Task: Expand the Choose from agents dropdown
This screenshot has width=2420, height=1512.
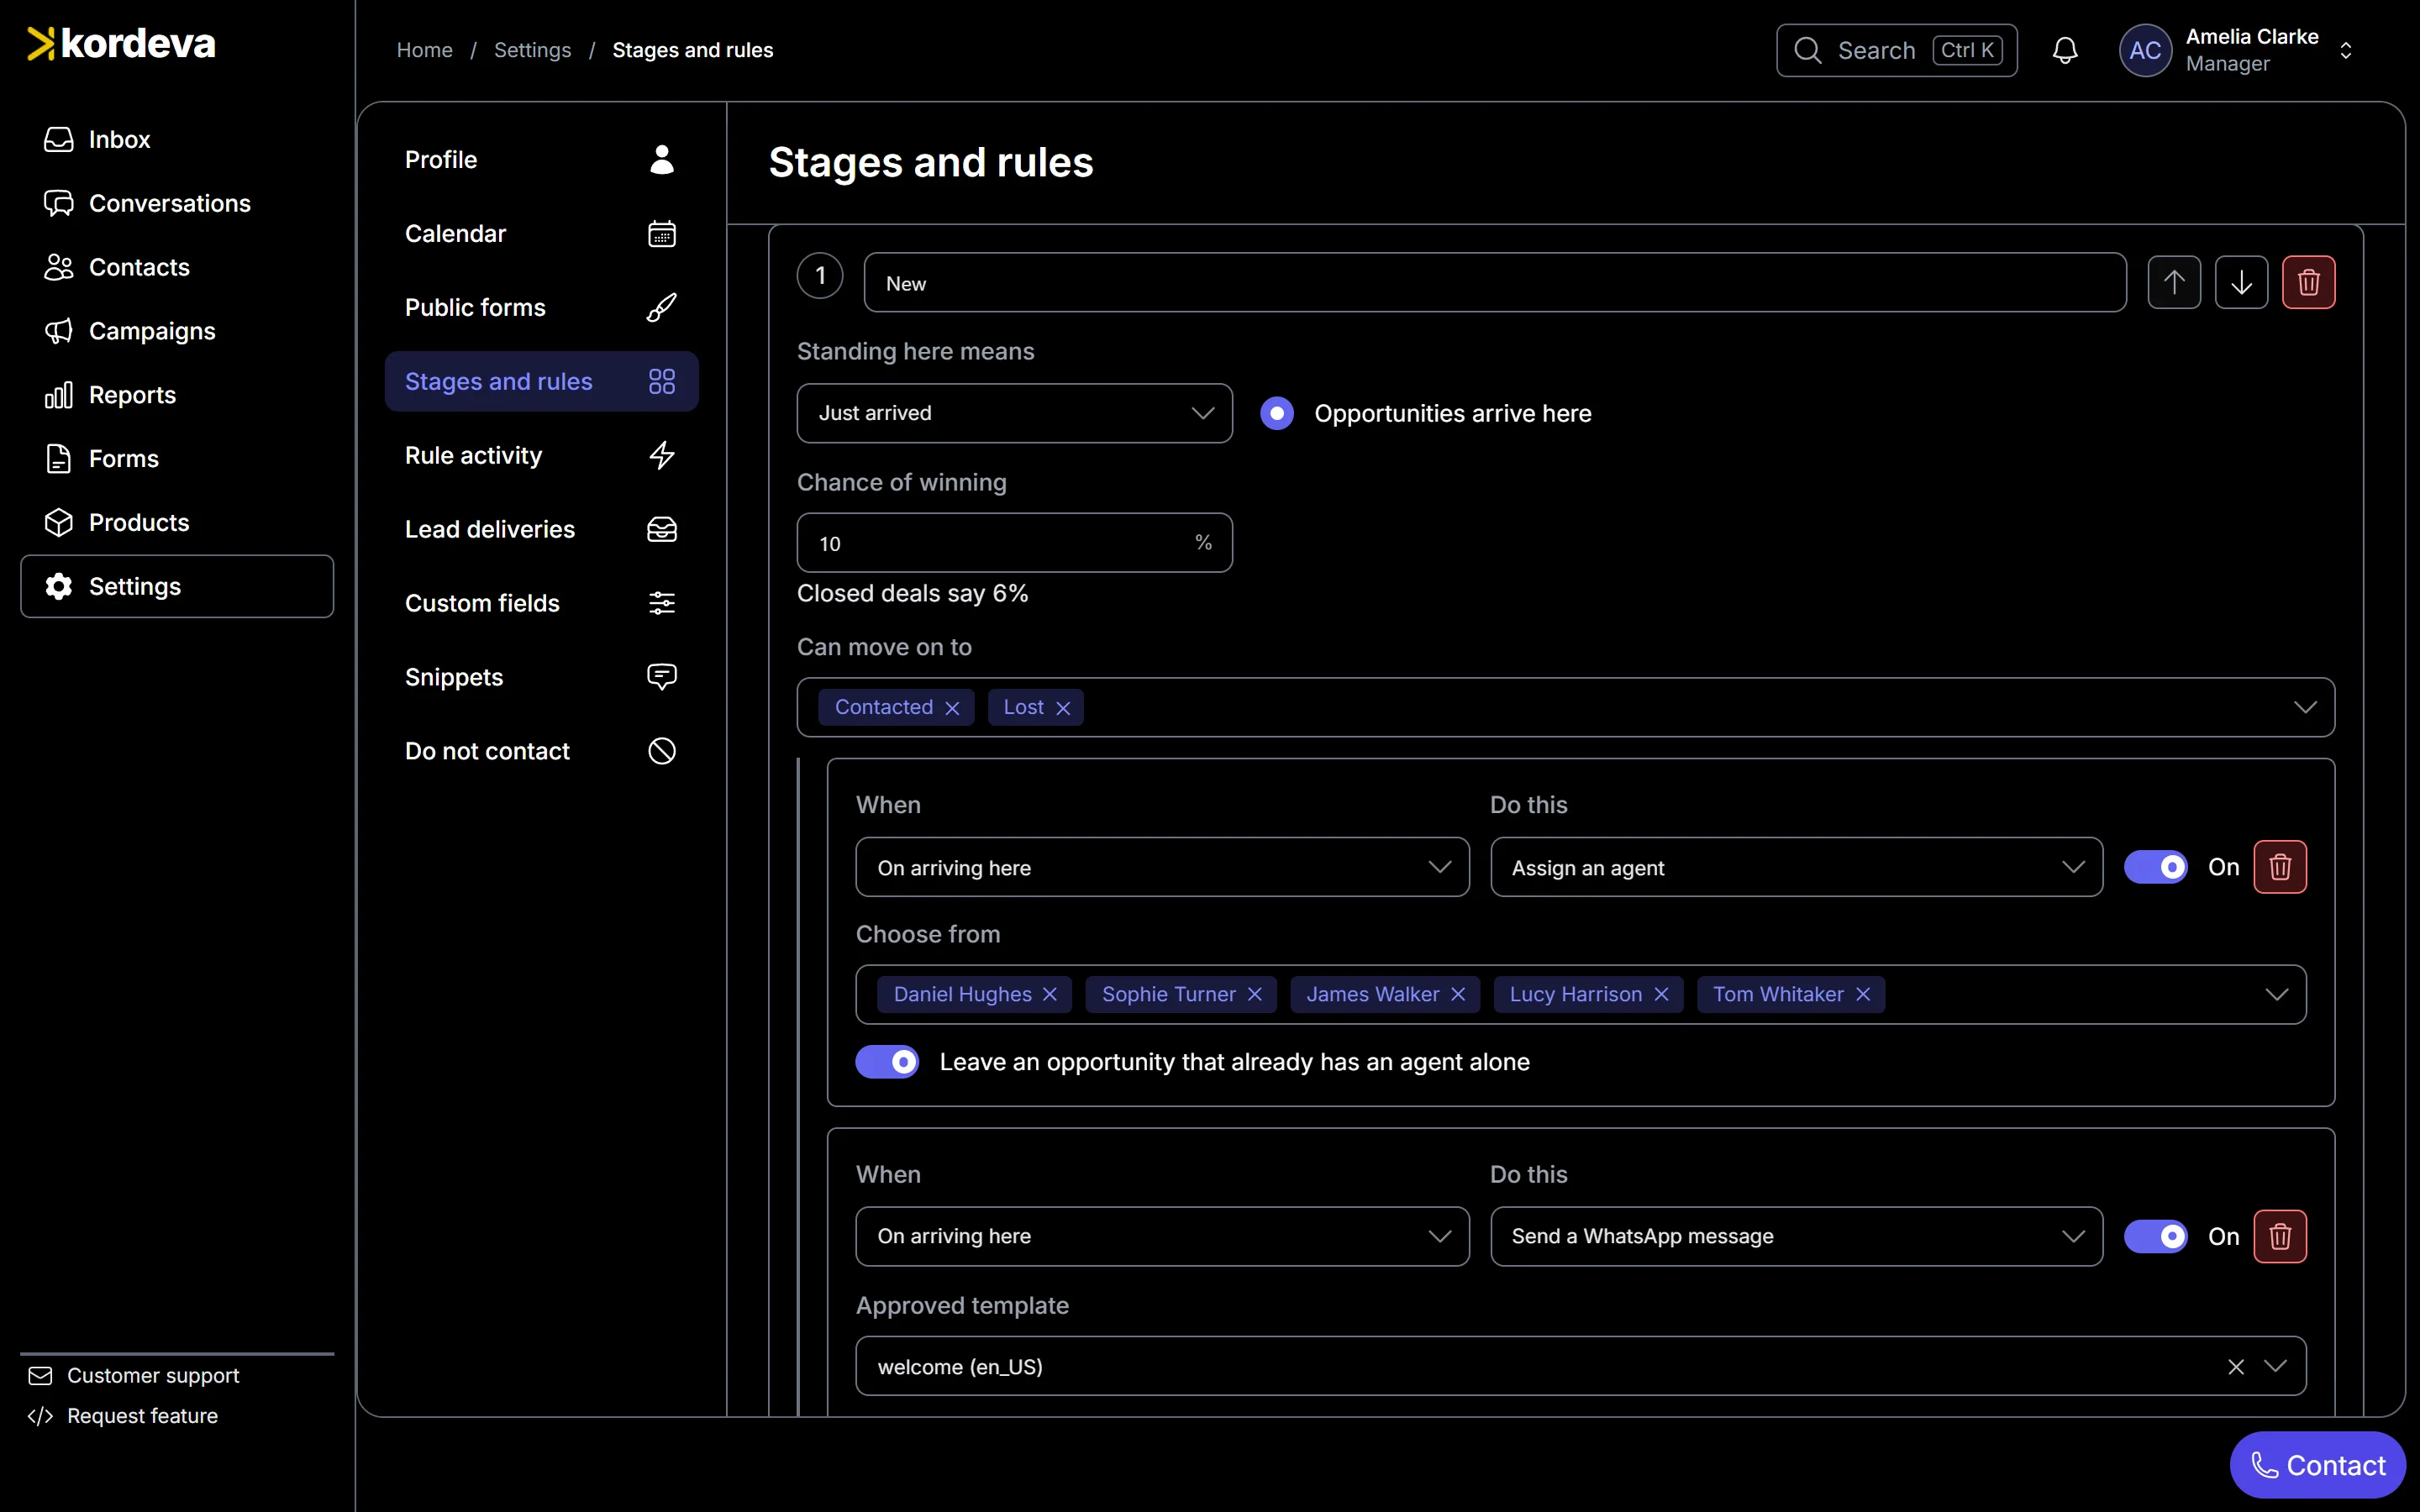Action: (2276, 994)
